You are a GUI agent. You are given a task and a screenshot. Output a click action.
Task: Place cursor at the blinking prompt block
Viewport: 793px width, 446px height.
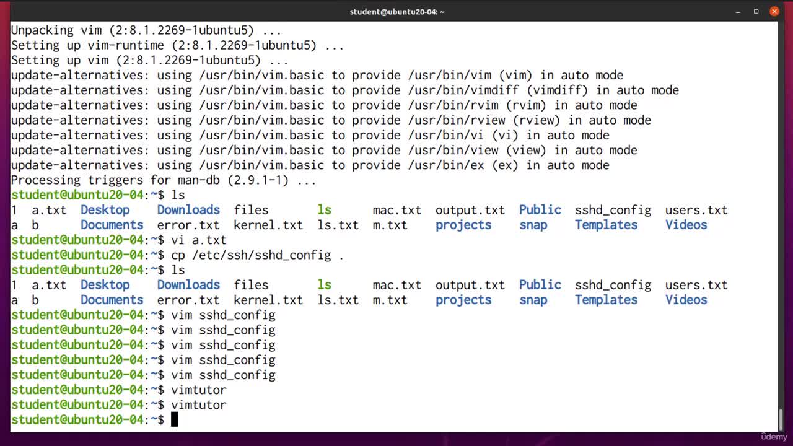click(175, 420)
